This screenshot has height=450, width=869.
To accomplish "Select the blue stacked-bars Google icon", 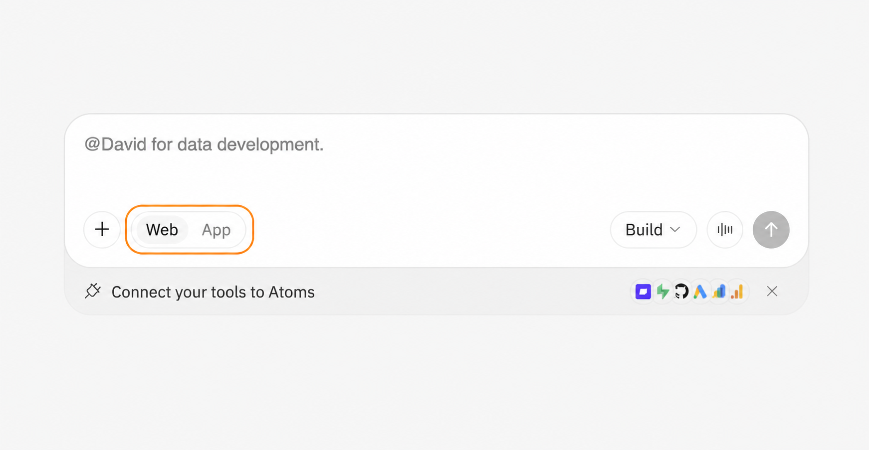I will 719,292.
